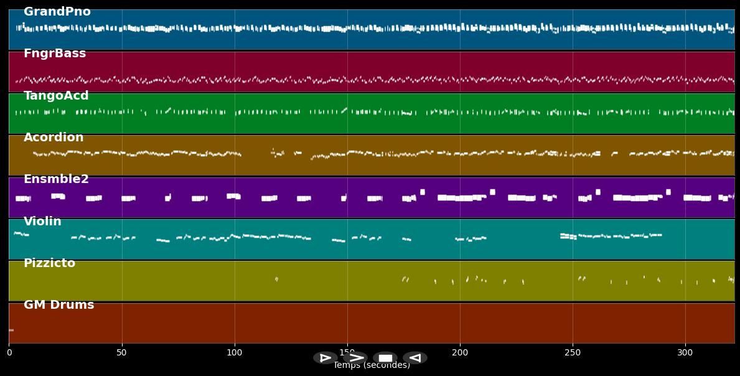Click the left-pointing triangle rewind button

point(414,358)
